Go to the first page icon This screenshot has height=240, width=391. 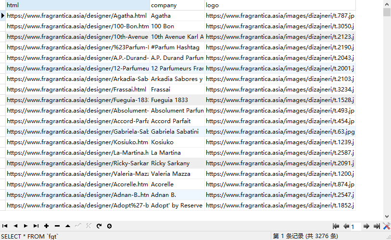(336, 226)
